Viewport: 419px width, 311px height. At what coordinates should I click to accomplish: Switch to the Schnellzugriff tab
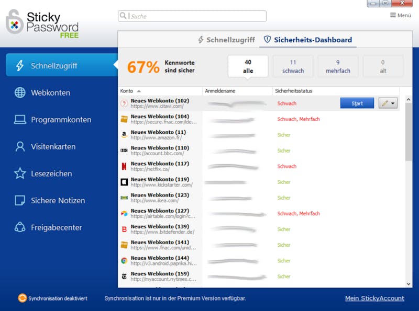[226, 40]
